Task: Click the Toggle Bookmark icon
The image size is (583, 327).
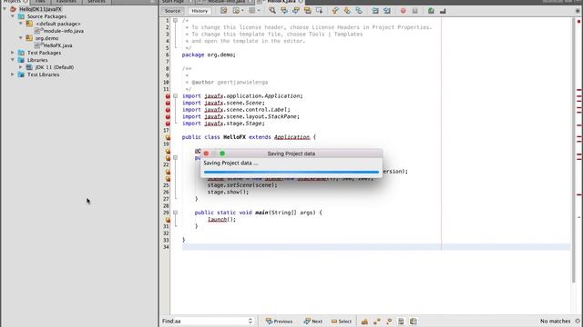Action: 359,11
